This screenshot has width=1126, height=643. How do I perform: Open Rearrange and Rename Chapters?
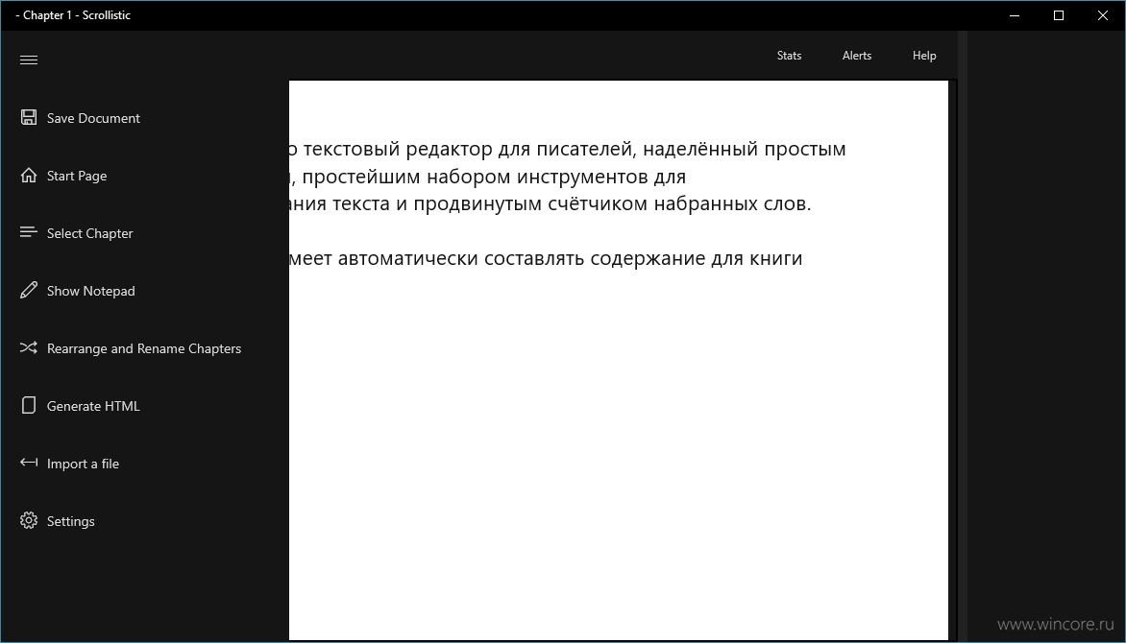pyautogui.click(x=143, y=348)
